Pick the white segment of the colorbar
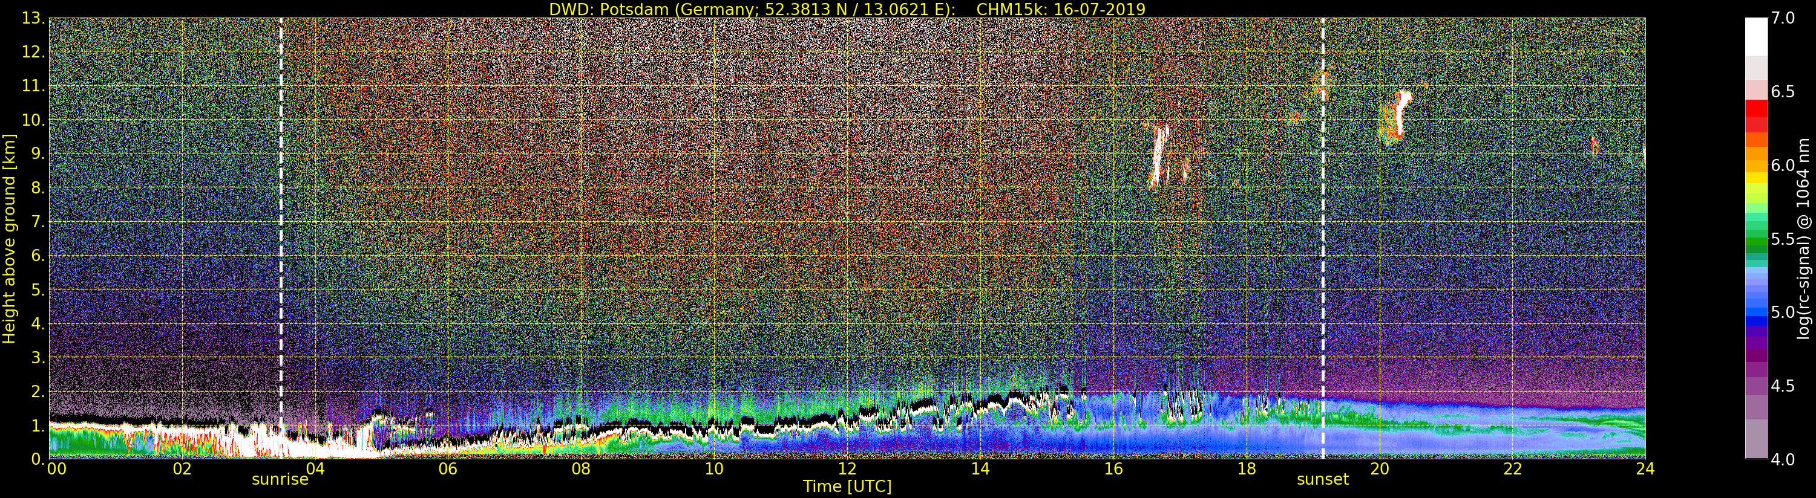Viewport: 1816px width, 498px height. (1756, 37)
